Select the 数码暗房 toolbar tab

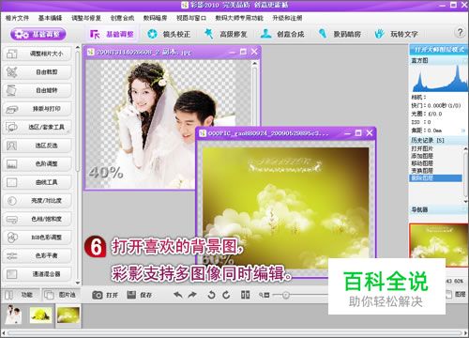pyautogui.click(x=340, y=34)
